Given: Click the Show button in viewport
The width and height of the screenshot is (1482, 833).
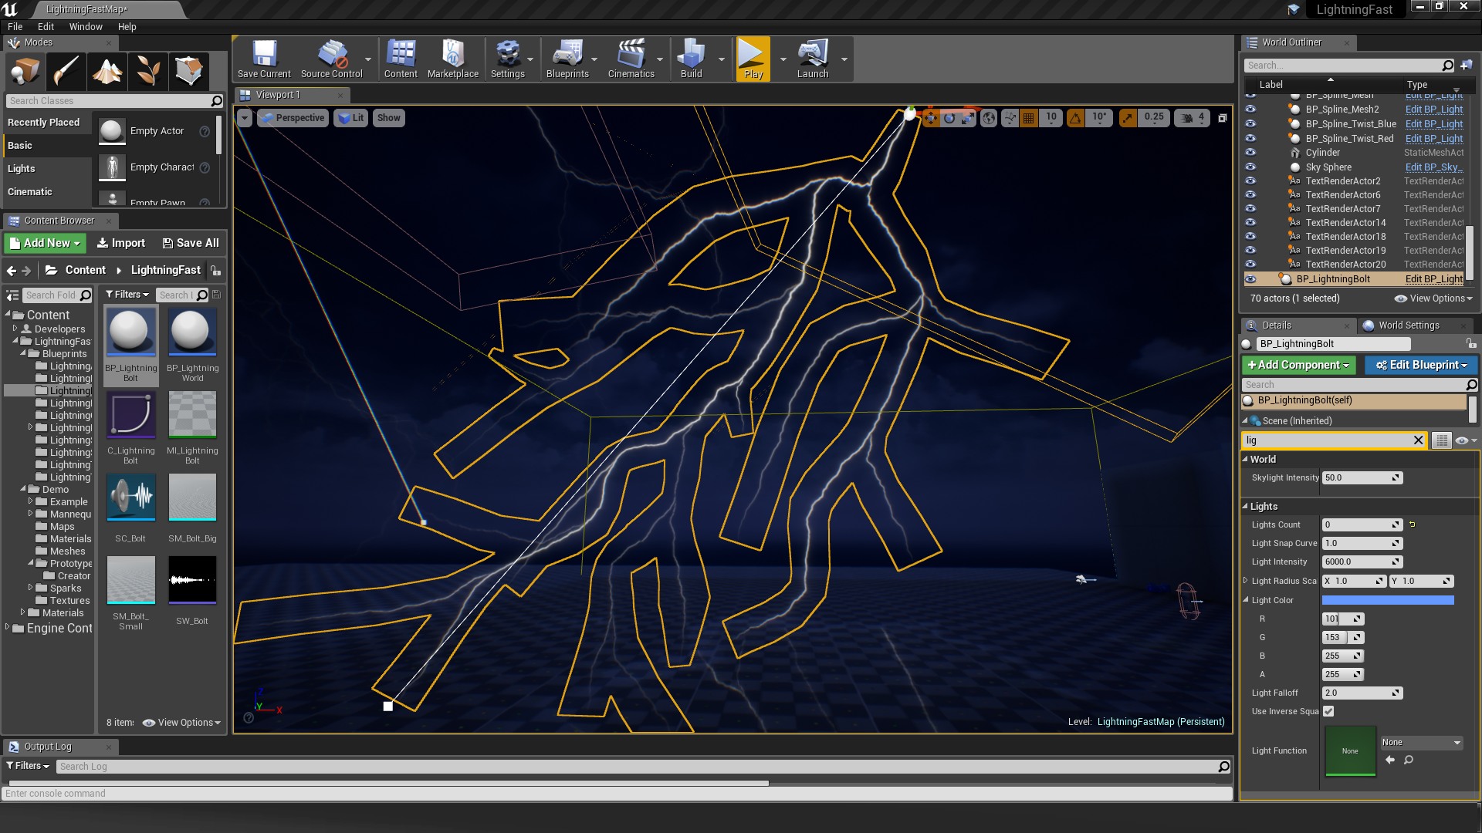Looking at the screenshot, I should (x=388, y=118).
